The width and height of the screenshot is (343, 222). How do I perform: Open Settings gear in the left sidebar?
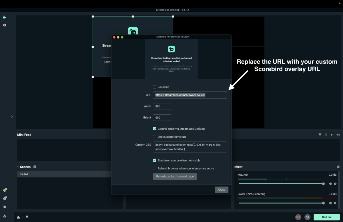pyautogui.click(x=5, y=207)
